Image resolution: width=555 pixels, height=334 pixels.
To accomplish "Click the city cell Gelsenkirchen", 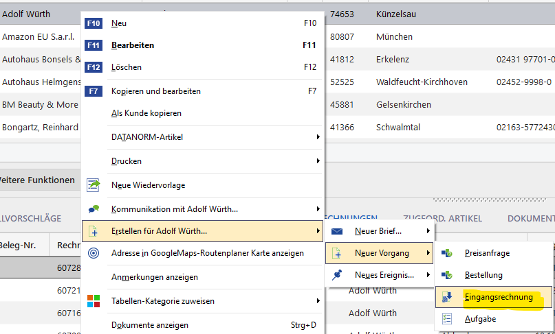I will point(404,104).
